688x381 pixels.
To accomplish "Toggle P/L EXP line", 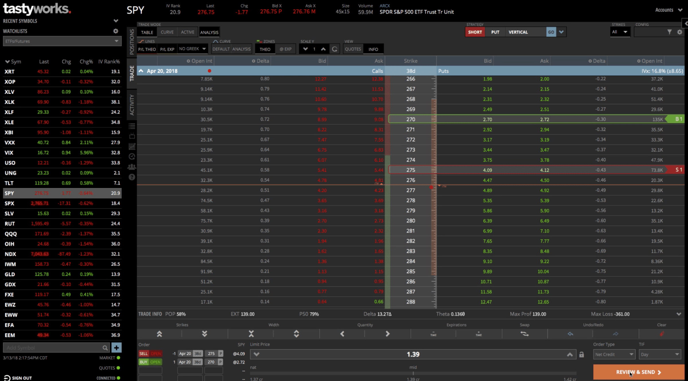I will (x=167, y=49).
